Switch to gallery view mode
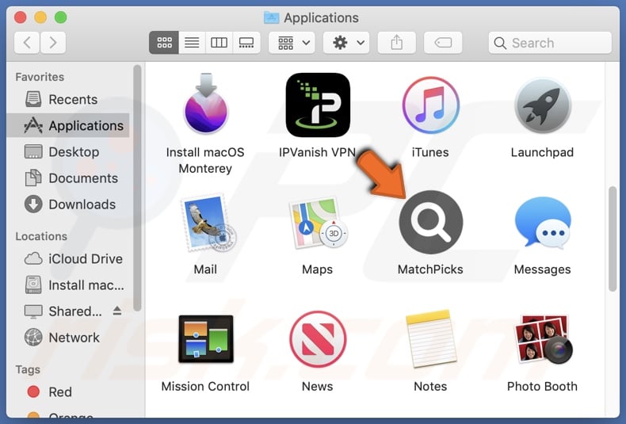Screen dimensions: 626x424 (x=246, y=43)
